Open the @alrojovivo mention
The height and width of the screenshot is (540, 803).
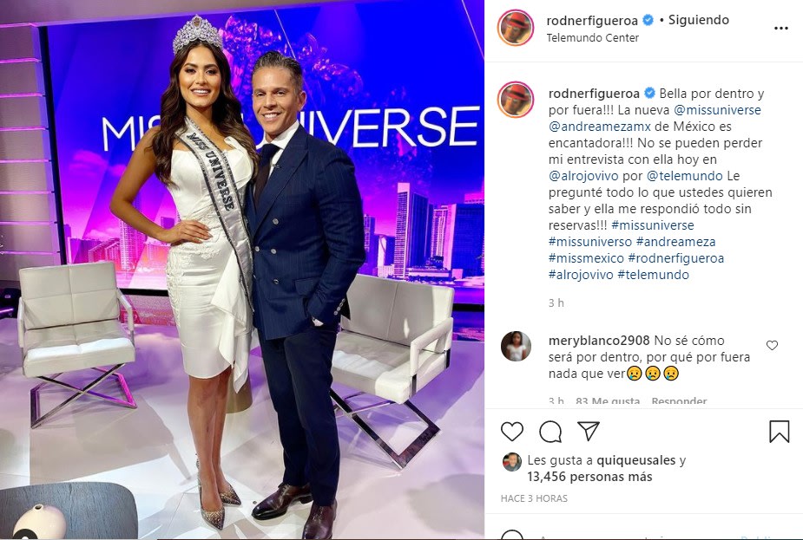click(583, 176)
